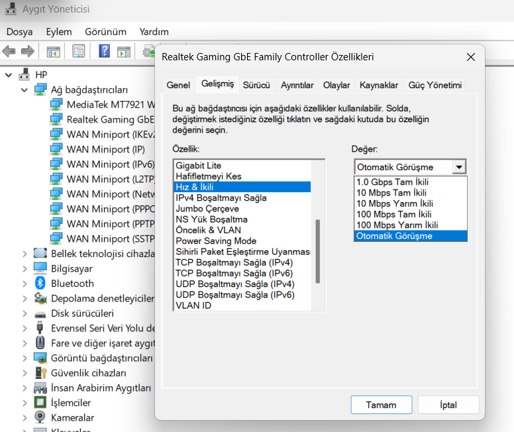The image size is (514, 432).
Task: Click the Ağ bağdaştırıcıları network icon
Action: (x=40, y=89)
